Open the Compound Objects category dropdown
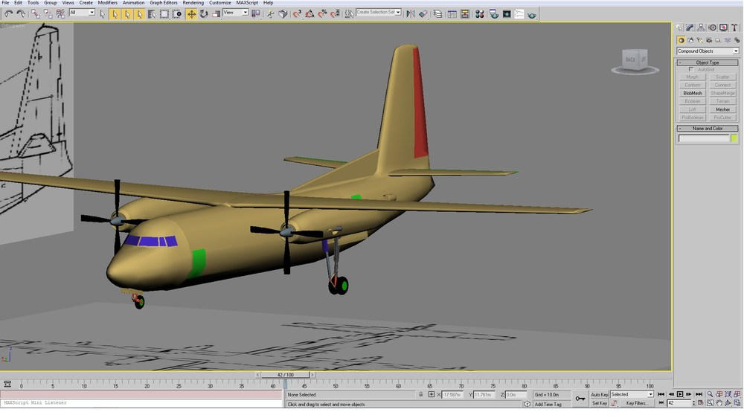The width and height of the screenshot is (744, 418). 708,51
